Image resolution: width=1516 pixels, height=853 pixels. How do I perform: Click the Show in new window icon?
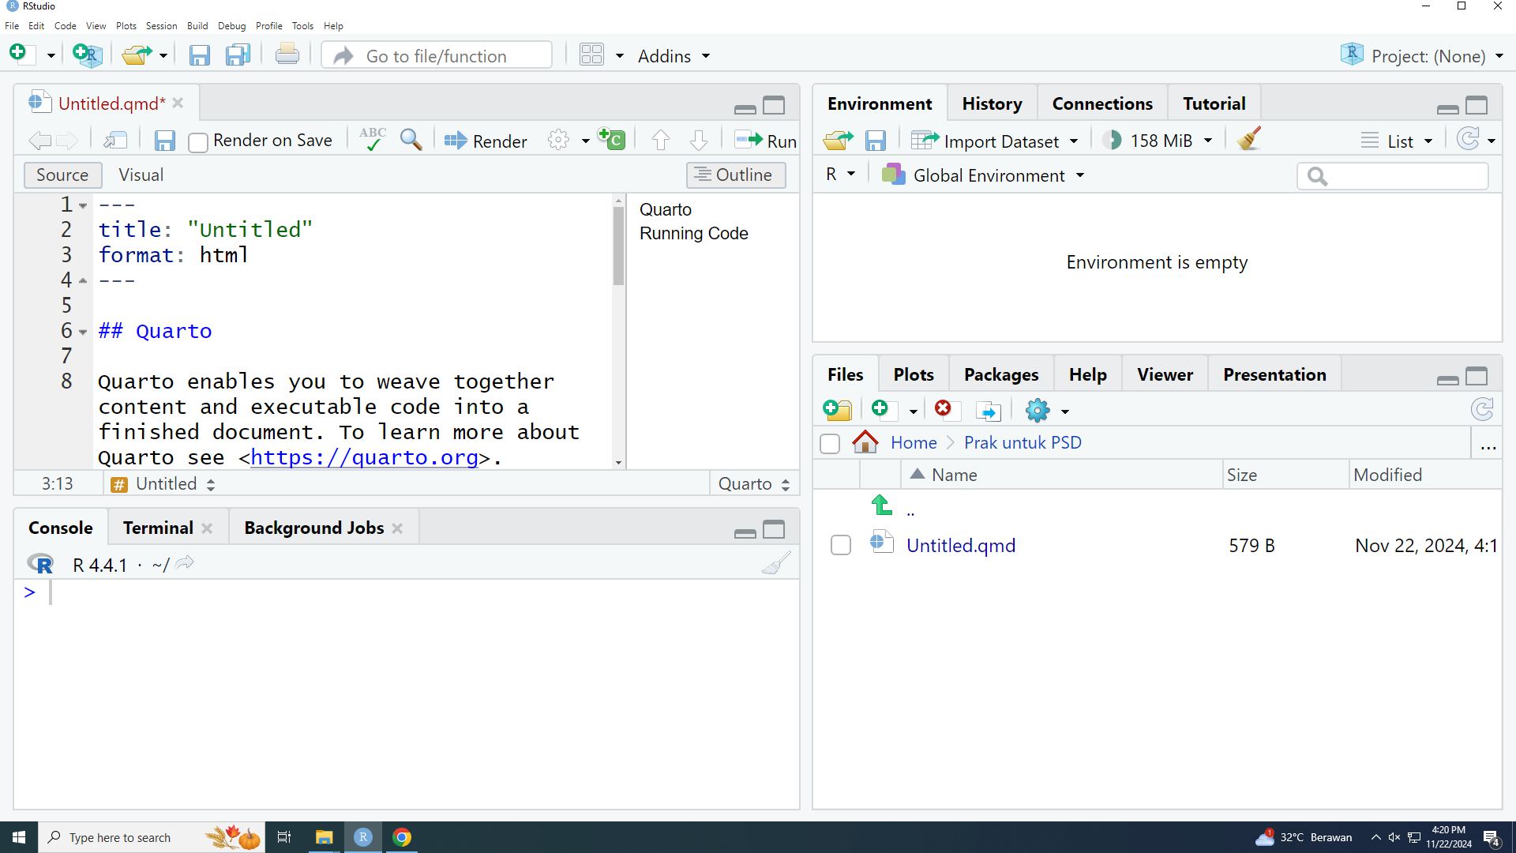(x=115, y=141)
